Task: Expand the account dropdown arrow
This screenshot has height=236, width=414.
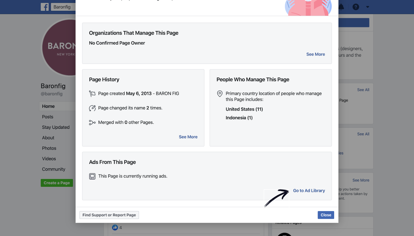Action: click(367, 7)
